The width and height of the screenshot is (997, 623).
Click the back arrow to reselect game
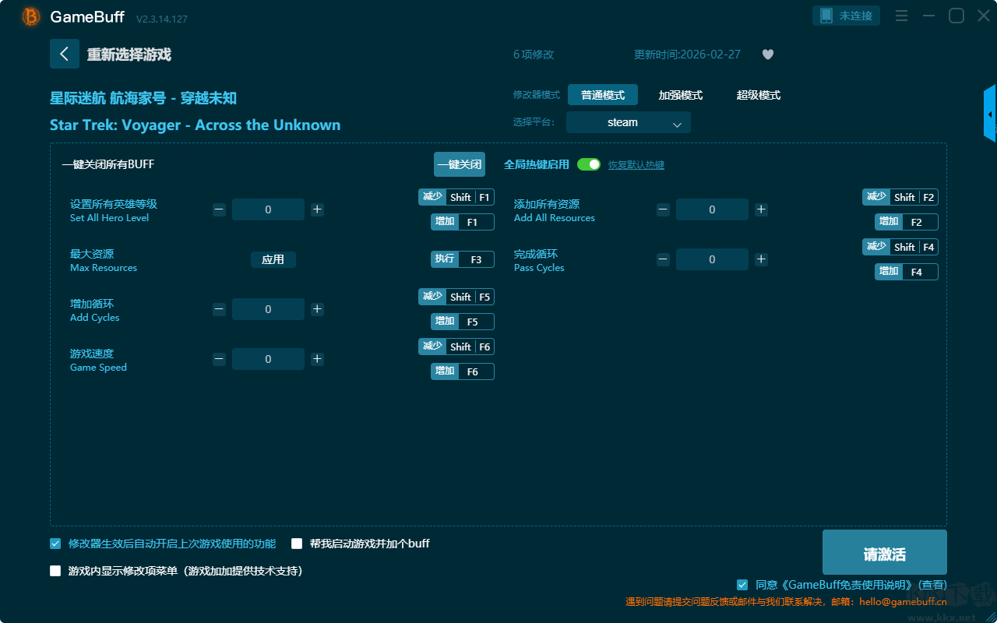click(65, 54)
